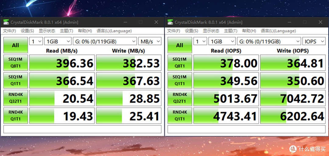Run SEQ1M Q8T1 test in left window
The image size is (329, 156).
tap(16, 63)
